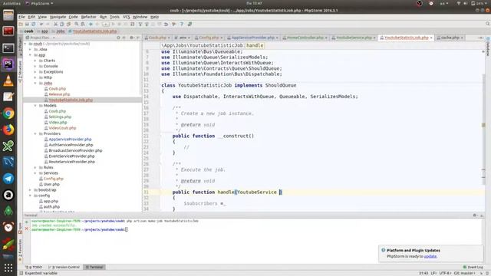Switch to the Coub.php editor tab
491x276 pixels.
click(x=157, y=38)
